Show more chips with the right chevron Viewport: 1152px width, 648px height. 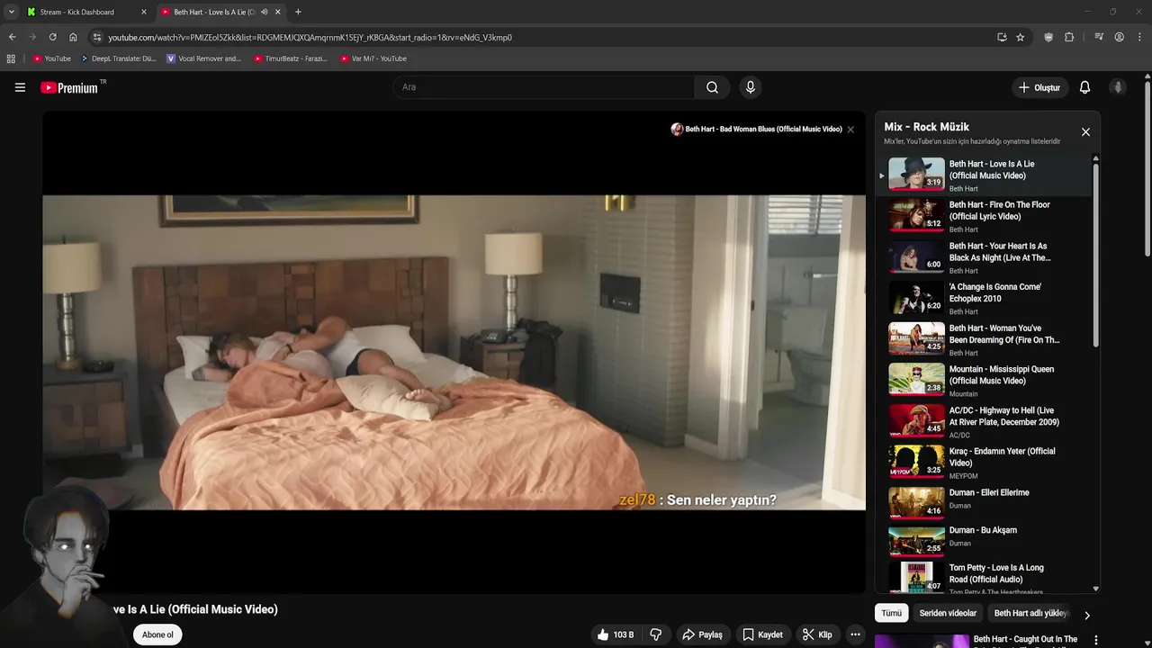point(1086,615)
